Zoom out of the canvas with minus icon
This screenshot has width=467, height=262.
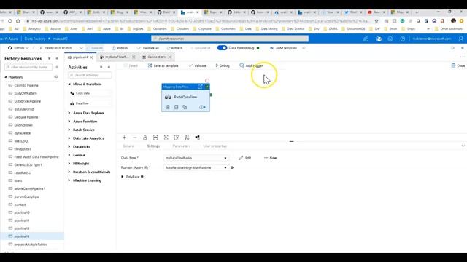point(134,138)
